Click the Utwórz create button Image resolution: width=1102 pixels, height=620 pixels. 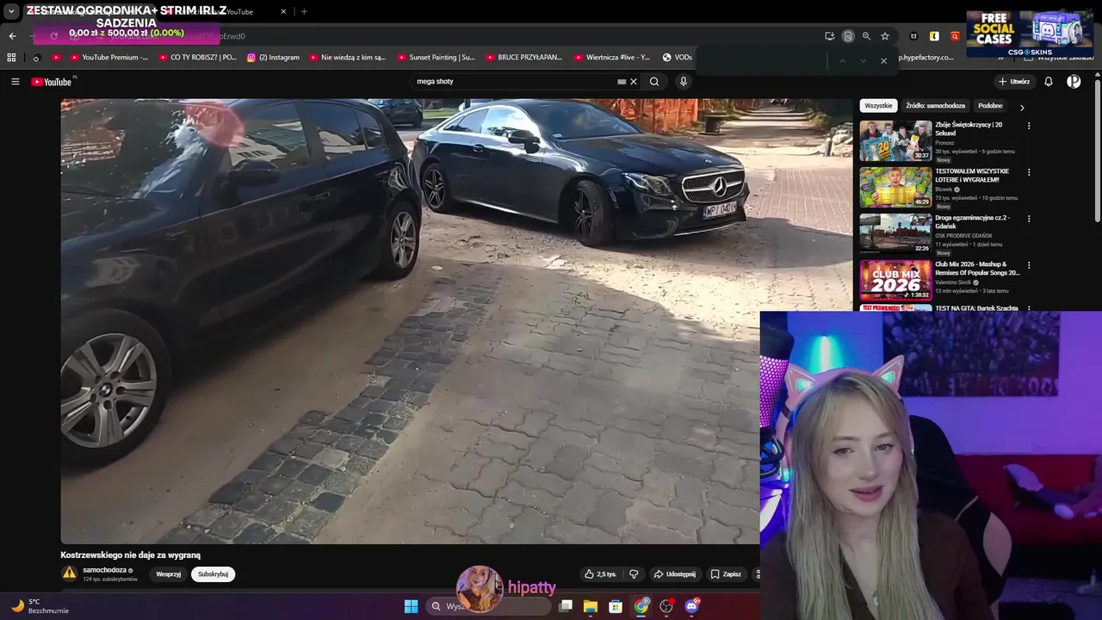(x=1014, y=82)
